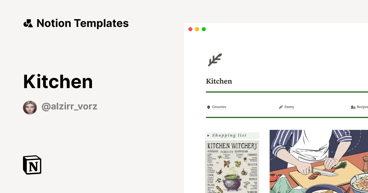Click the large Kitchen heading on the left
This screenshot has height=193, width=368.
pyautogui.click(x=58, y=81)
